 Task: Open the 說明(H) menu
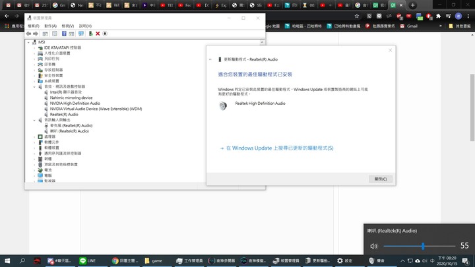pyautogui.click(x=85, y=26)
